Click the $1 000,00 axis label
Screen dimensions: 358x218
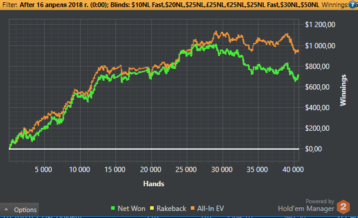pyautogui.click(x=320, y=46)
